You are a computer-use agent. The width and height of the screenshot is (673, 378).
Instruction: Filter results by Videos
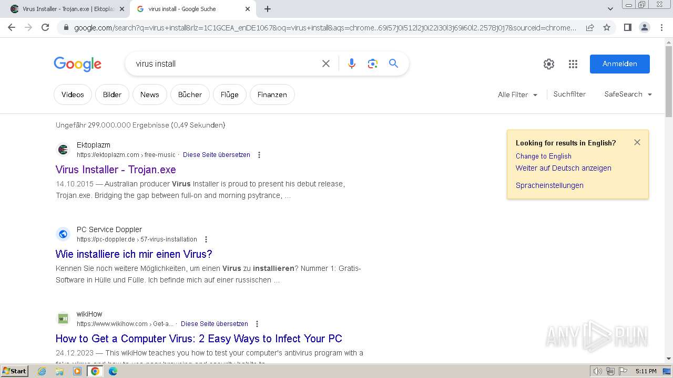tap(73, 94)
